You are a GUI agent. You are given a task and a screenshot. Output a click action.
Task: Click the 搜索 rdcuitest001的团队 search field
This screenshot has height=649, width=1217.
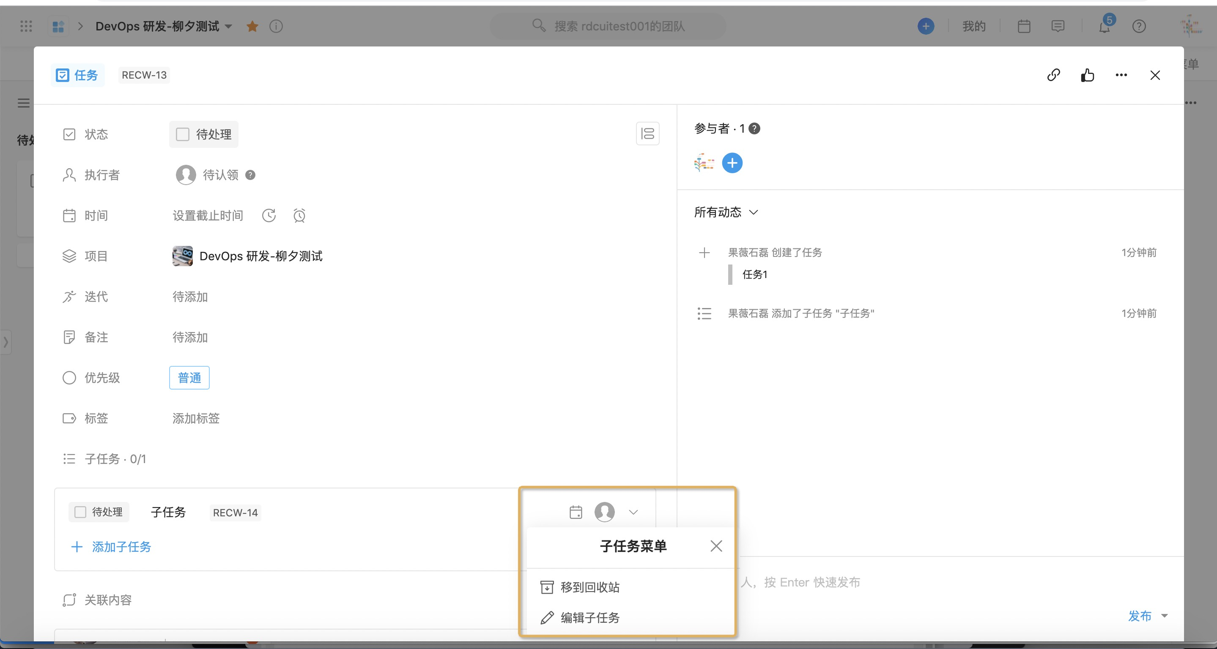click(x=608, y=27)
